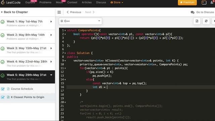Click the Week 1 green check icon
This screenshot has width=215, height=121.
pyautogui.click(x=3, y=22)
